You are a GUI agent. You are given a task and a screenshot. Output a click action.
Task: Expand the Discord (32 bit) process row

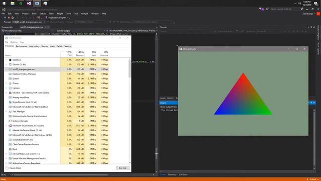pyautogui.click(x=6, y=64)
